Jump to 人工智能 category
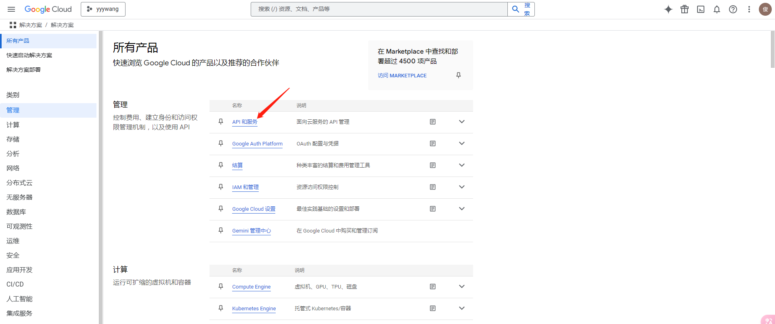 pos(19,299)
